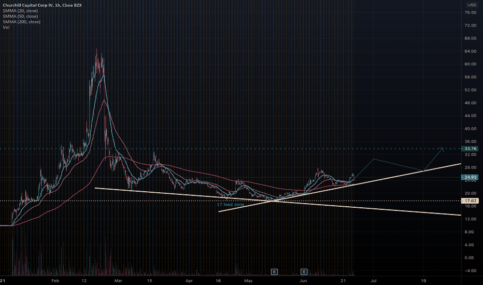Select the SMMA (50, close) indicator legend

coord(20,17)
